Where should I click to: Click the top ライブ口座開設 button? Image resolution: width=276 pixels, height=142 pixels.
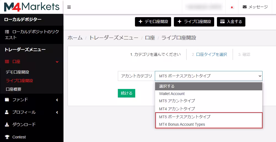pos(194,22)
